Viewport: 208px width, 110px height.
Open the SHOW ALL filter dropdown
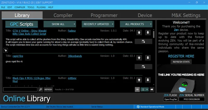coord(60,24)
